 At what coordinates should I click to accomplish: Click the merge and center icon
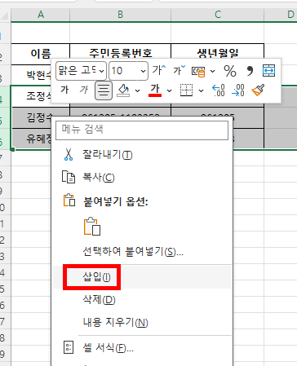[x=268, y=71]
